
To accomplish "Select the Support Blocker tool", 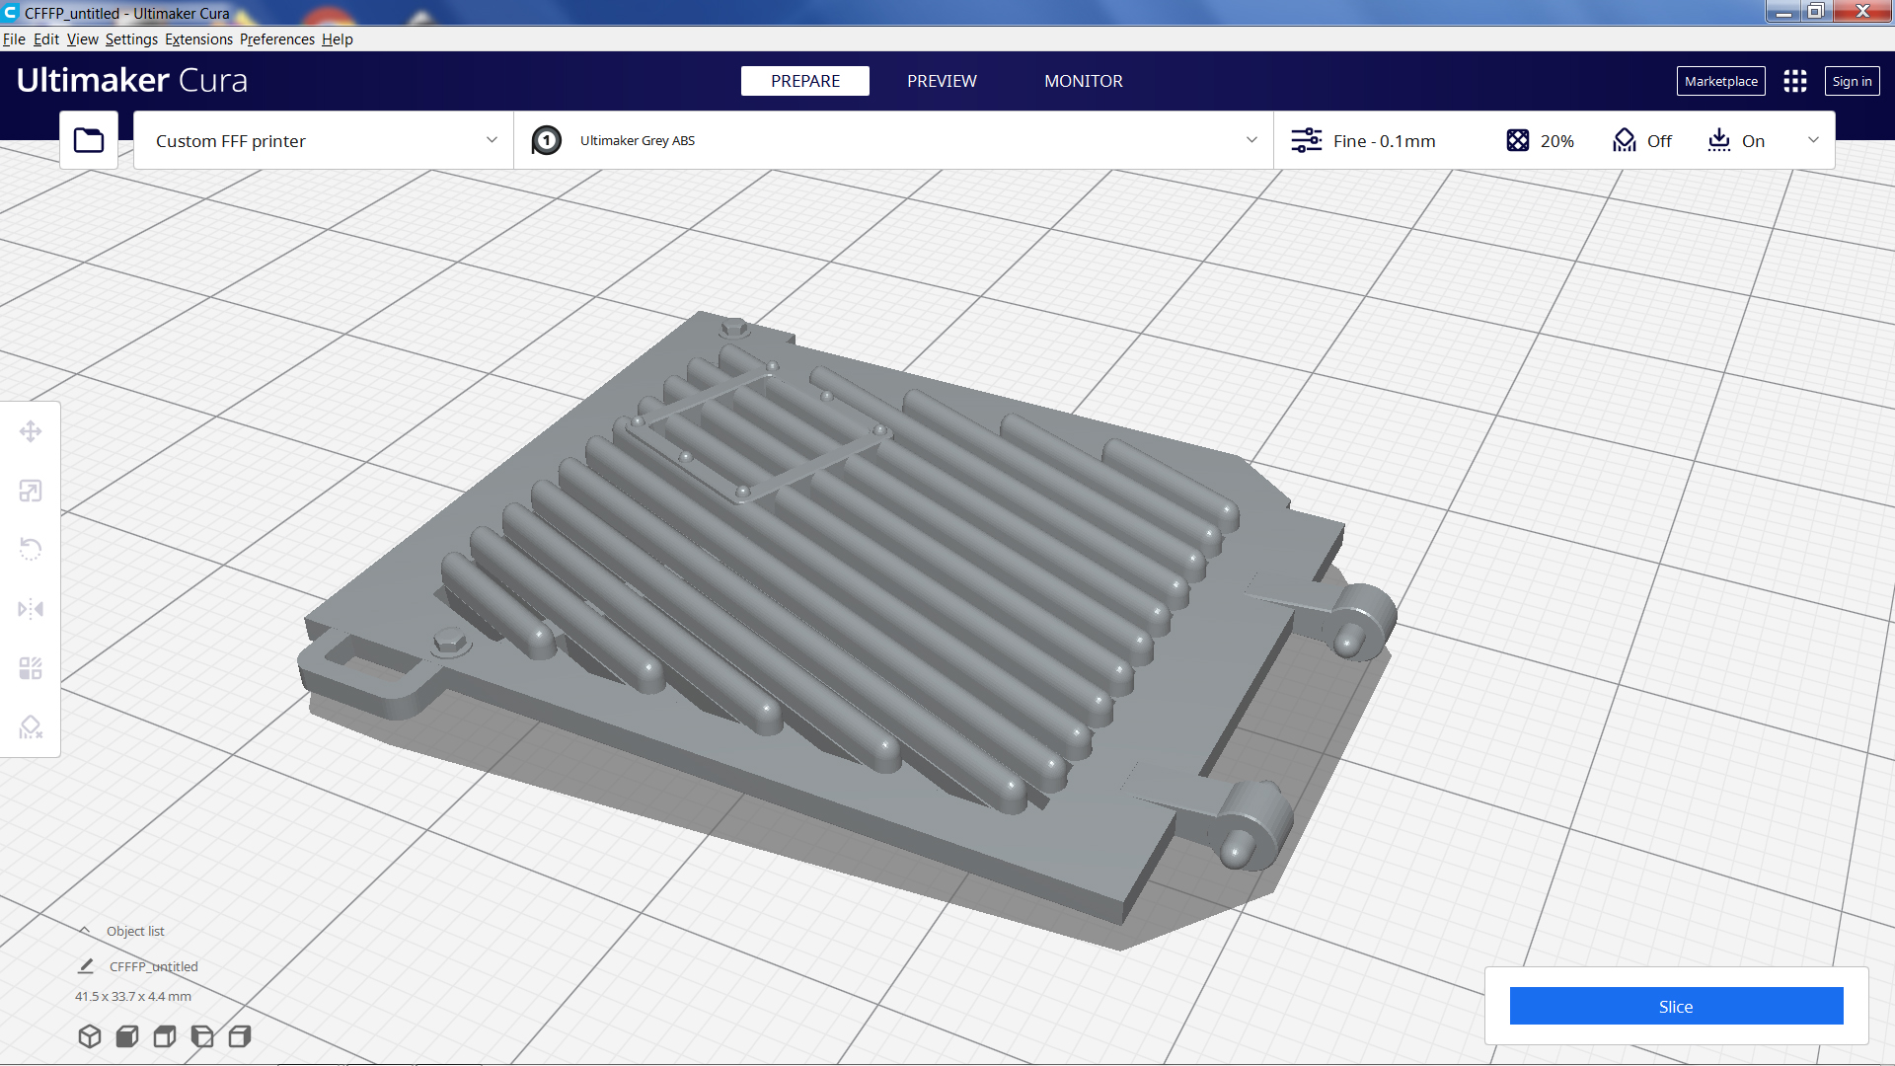I will pyautogui.click(x=31, y=727).
